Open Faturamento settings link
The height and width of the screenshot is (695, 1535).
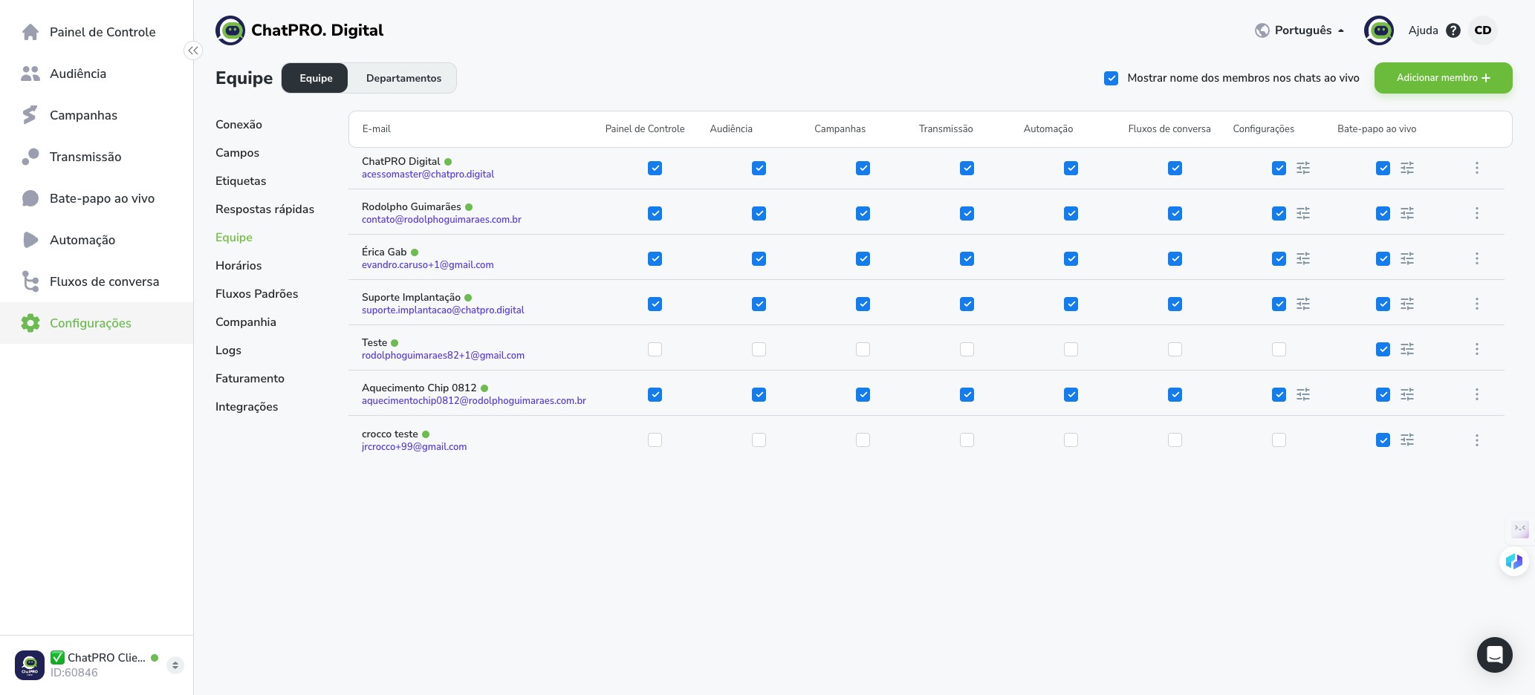(250, 379)
